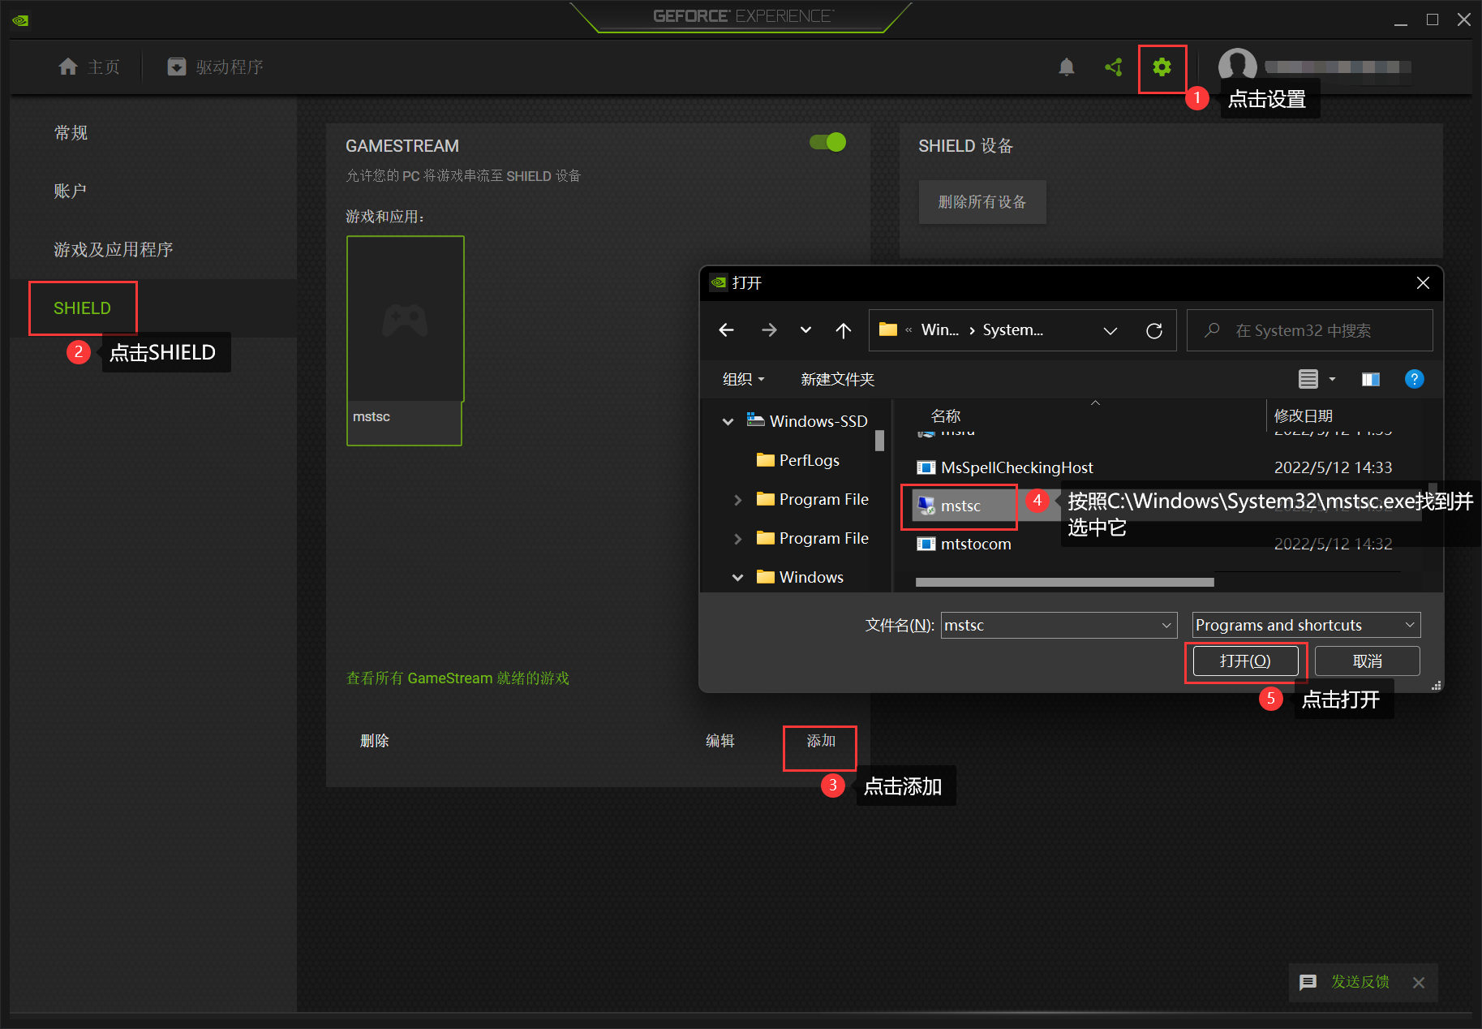Click System... segment in address path
This screenshot has width=1482, height=1029.
tap(1012, 330)
